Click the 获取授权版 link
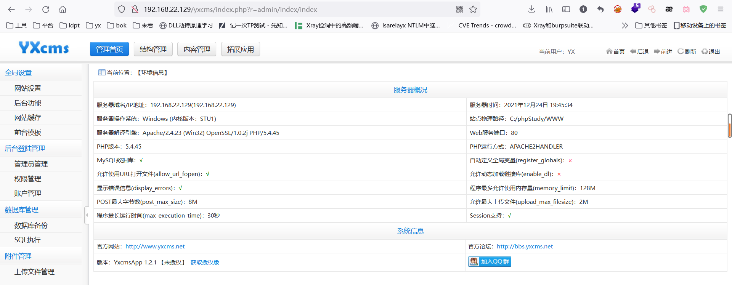 point(205,262)
